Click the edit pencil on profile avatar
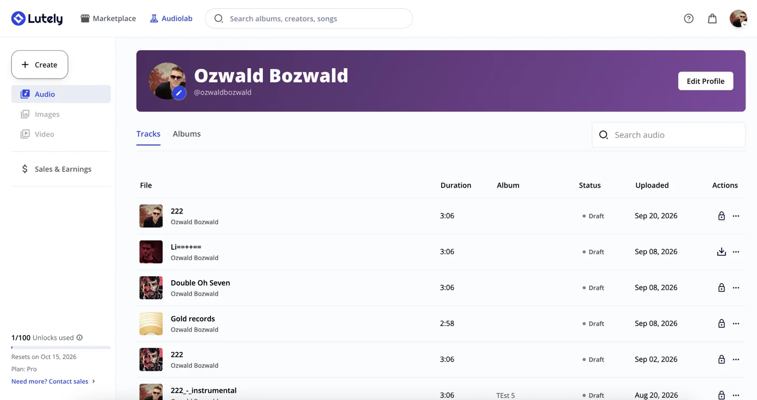 point(179,93)
